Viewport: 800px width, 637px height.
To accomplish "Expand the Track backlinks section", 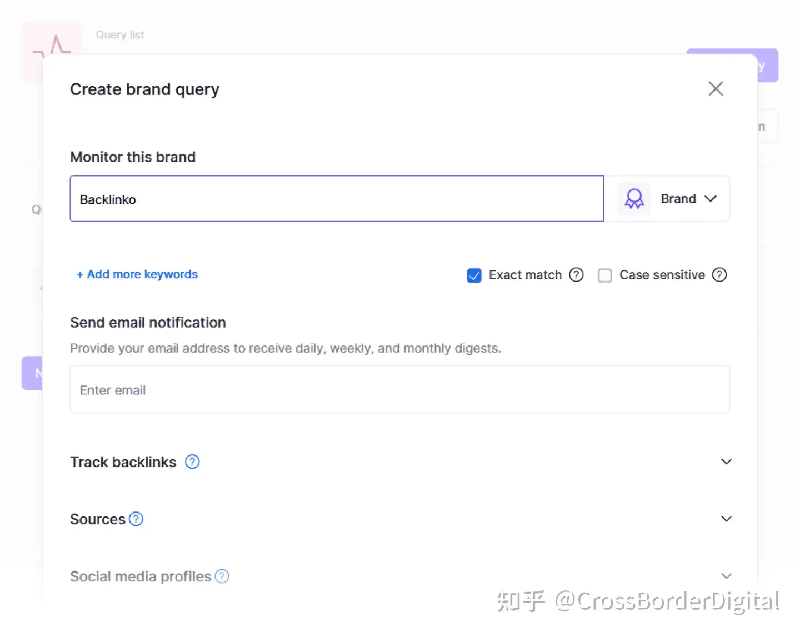I will [x=726, y=462].
